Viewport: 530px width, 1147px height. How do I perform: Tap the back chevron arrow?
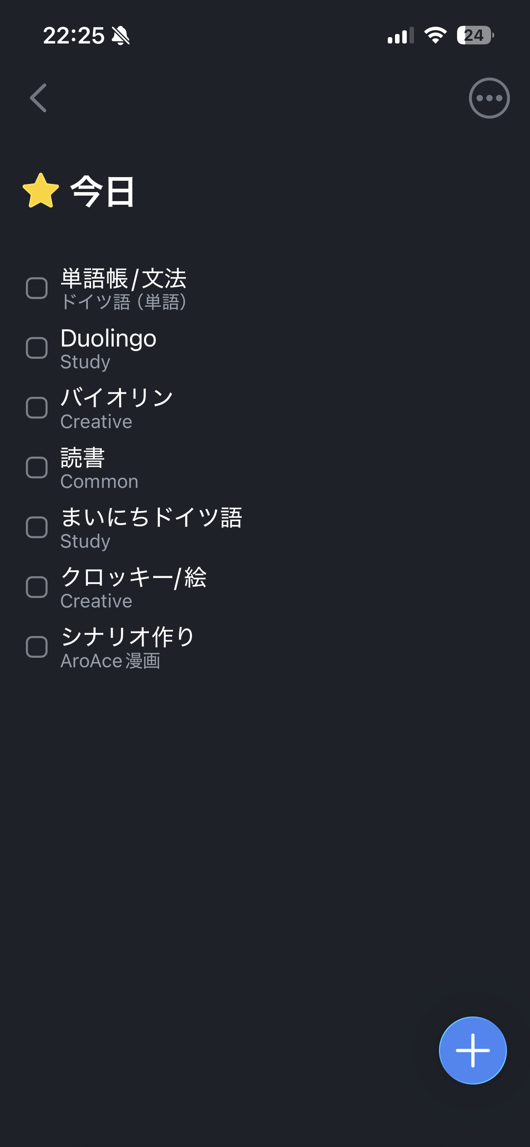[x=39, y=98]
